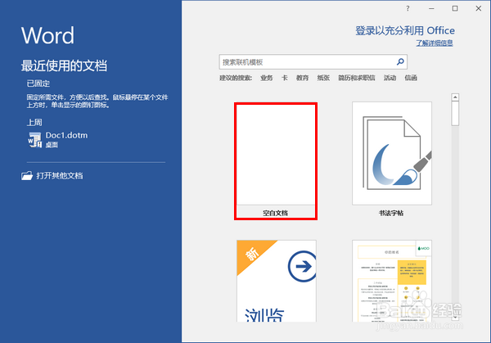491x343 pixels.
Task: Search suggested term 教育
Action: click(x=302, y=78)
